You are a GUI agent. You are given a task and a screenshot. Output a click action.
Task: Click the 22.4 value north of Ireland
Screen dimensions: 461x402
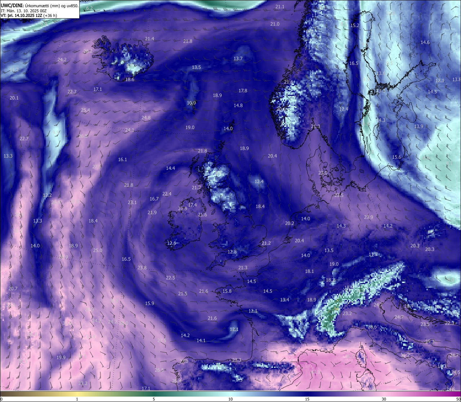click(x=167, y=194)
